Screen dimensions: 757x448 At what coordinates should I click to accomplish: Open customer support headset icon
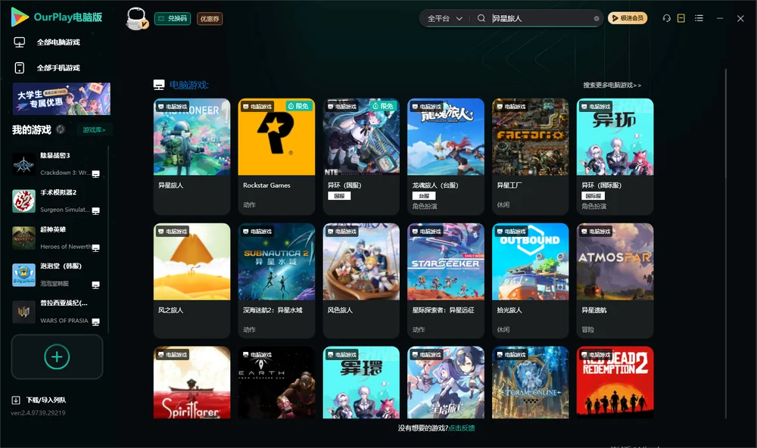coord(666,18)
